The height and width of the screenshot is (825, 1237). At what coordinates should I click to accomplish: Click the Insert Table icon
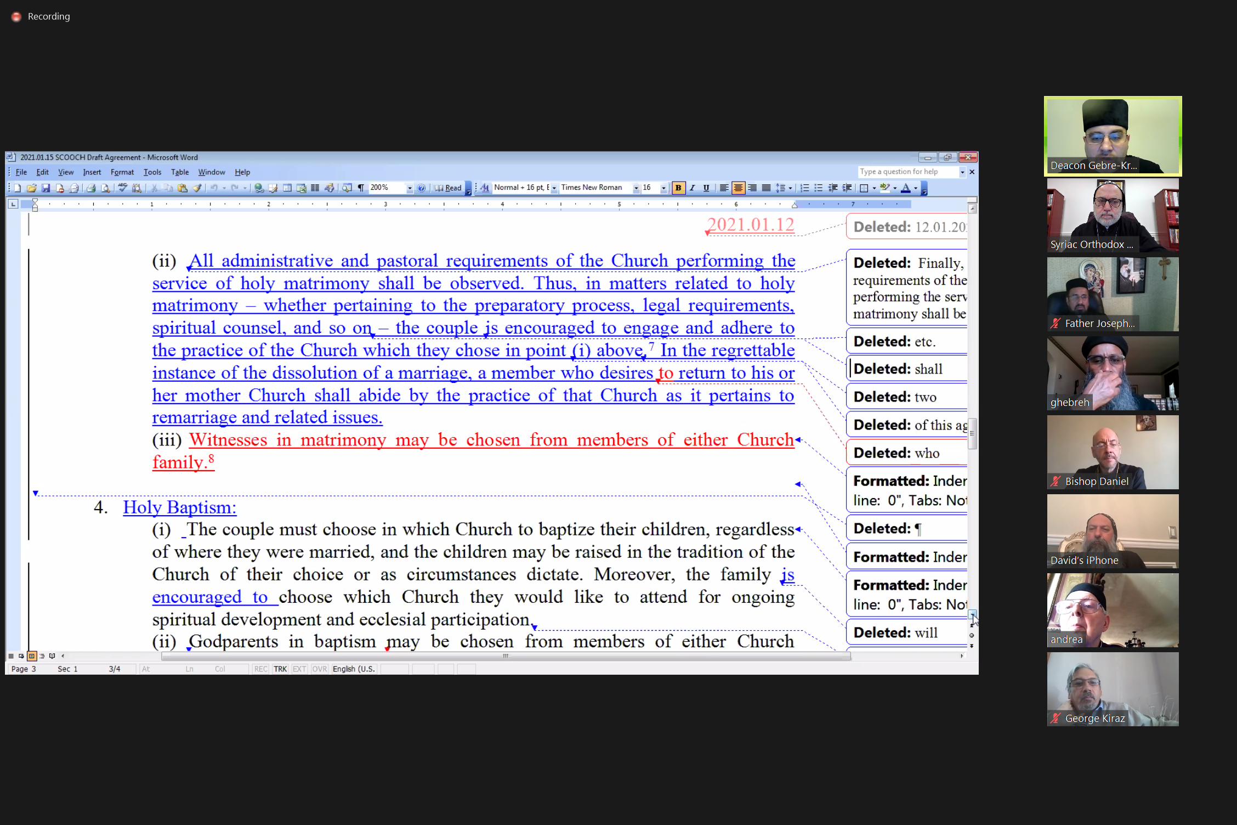pyautogui.click(x=287, y=188)
